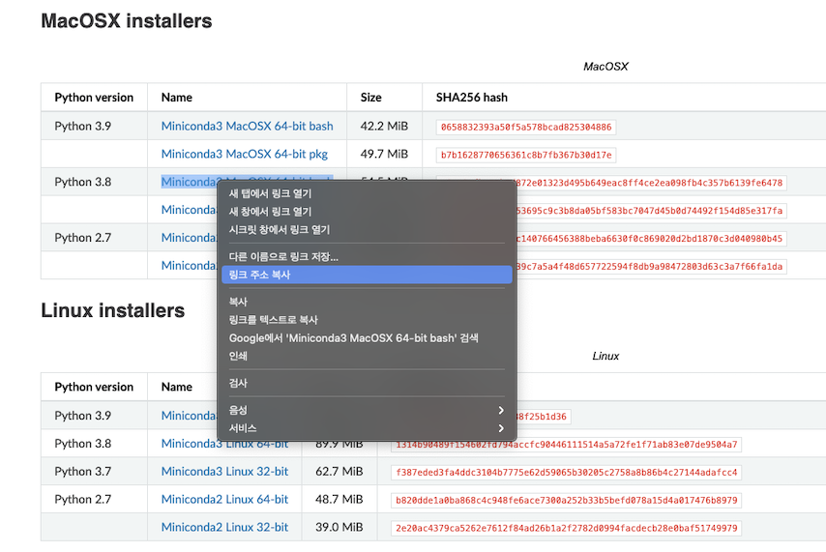Click hash ending with 357b6139fe6478
Viewport: 826px width, 552px height.
coord(651,183)
